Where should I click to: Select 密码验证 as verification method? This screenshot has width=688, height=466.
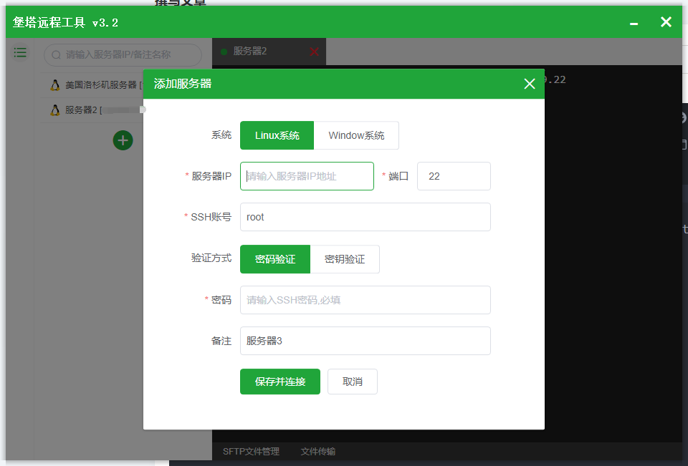[x=274, y=259]
